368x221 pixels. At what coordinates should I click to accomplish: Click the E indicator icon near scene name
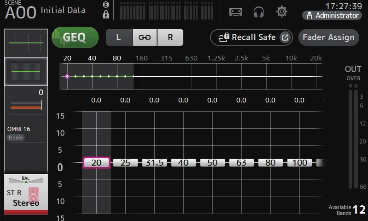click(x=106, y=5)
